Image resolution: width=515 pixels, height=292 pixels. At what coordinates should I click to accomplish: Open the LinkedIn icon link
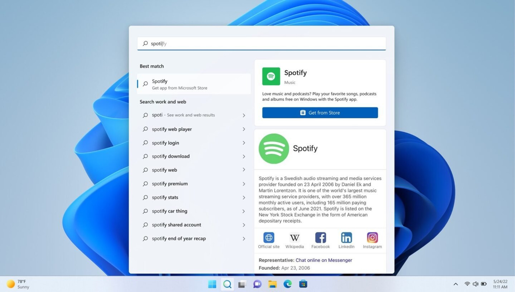click(x=346, y=238)
